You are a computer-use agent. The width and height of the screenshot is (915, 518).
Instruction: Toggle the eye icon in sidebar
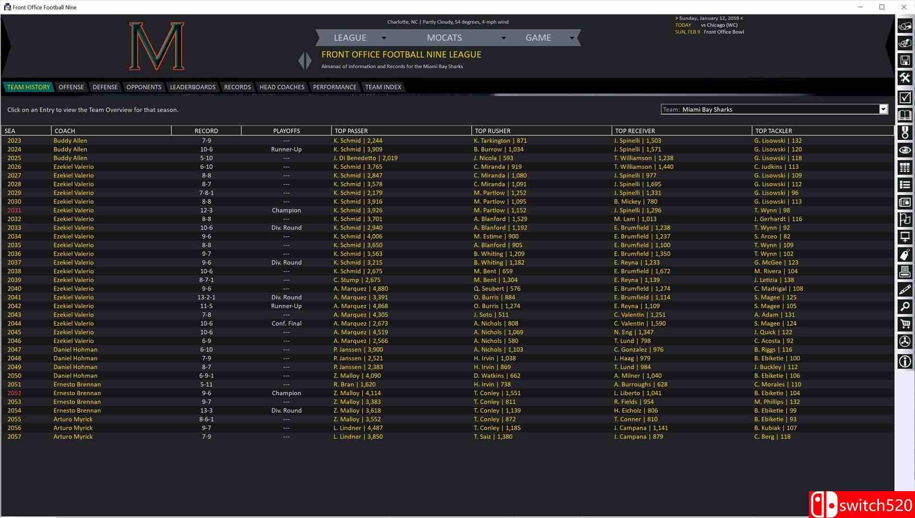[904, 150]
